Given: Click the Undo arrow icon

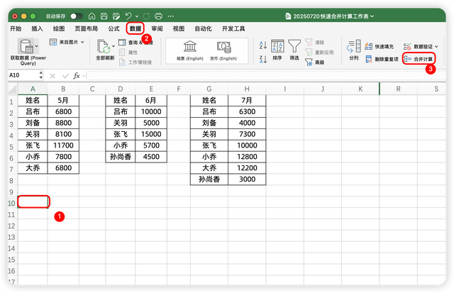Looking at the screenshot, I should tap(128, 15).
